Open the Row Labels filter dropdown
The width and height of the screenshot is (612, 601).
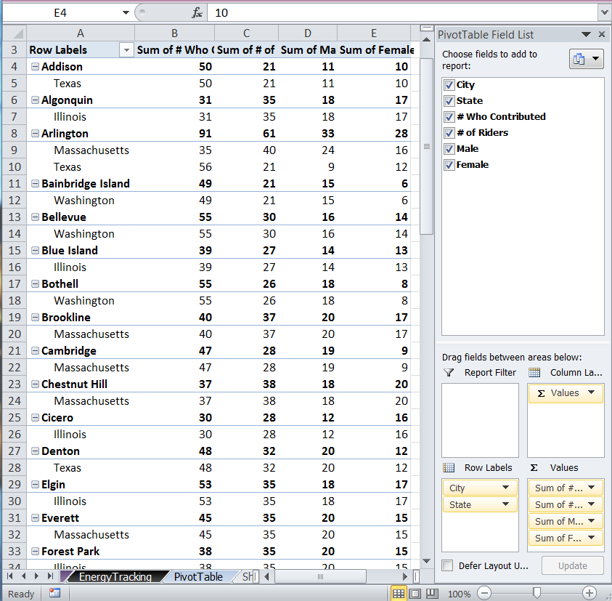click(x=126, y=50)
